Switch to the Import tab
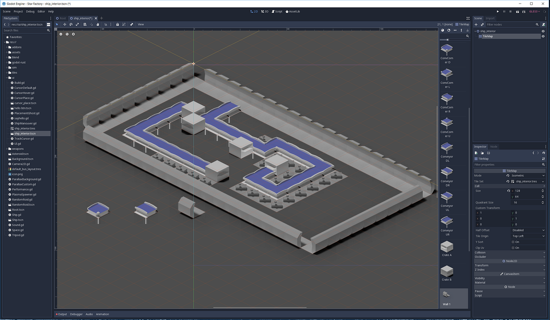 pyautogui.click(x=490, y=18)
